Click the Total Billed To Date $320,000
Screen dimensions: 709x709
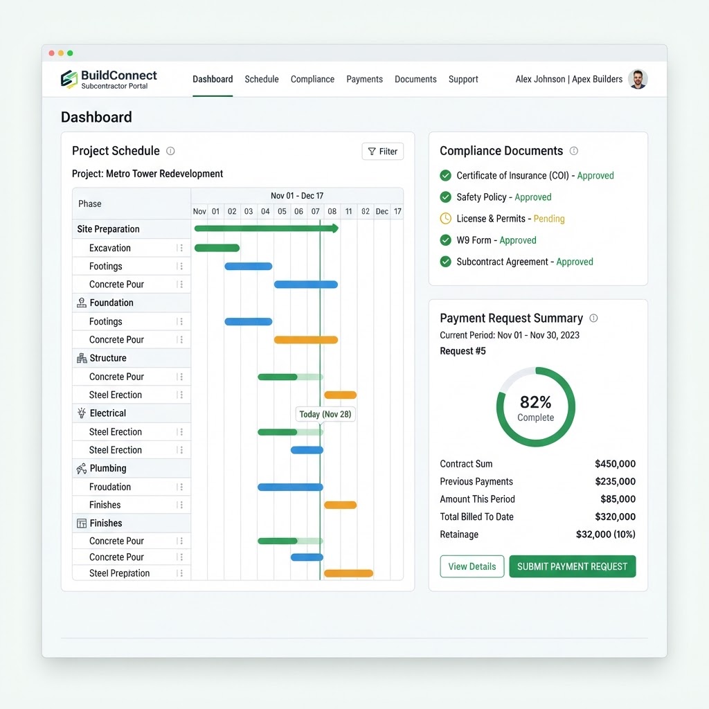coord(616,517)
